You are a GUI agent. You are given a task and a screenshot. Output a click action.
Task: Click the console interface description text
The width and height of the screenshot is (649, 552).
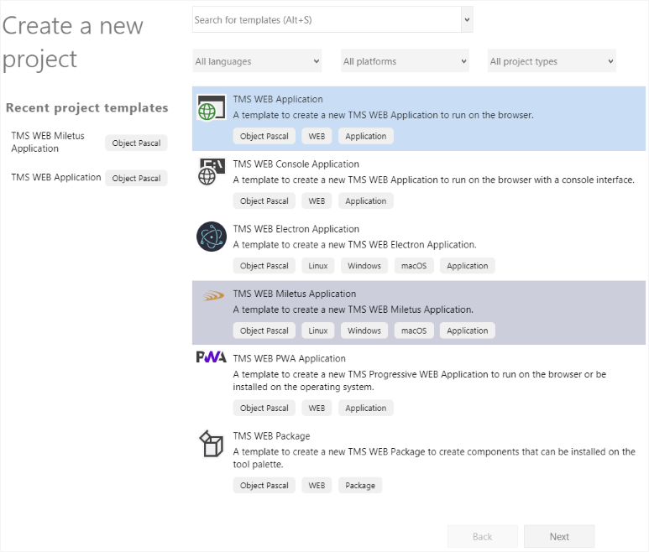[x=433, y=180]
